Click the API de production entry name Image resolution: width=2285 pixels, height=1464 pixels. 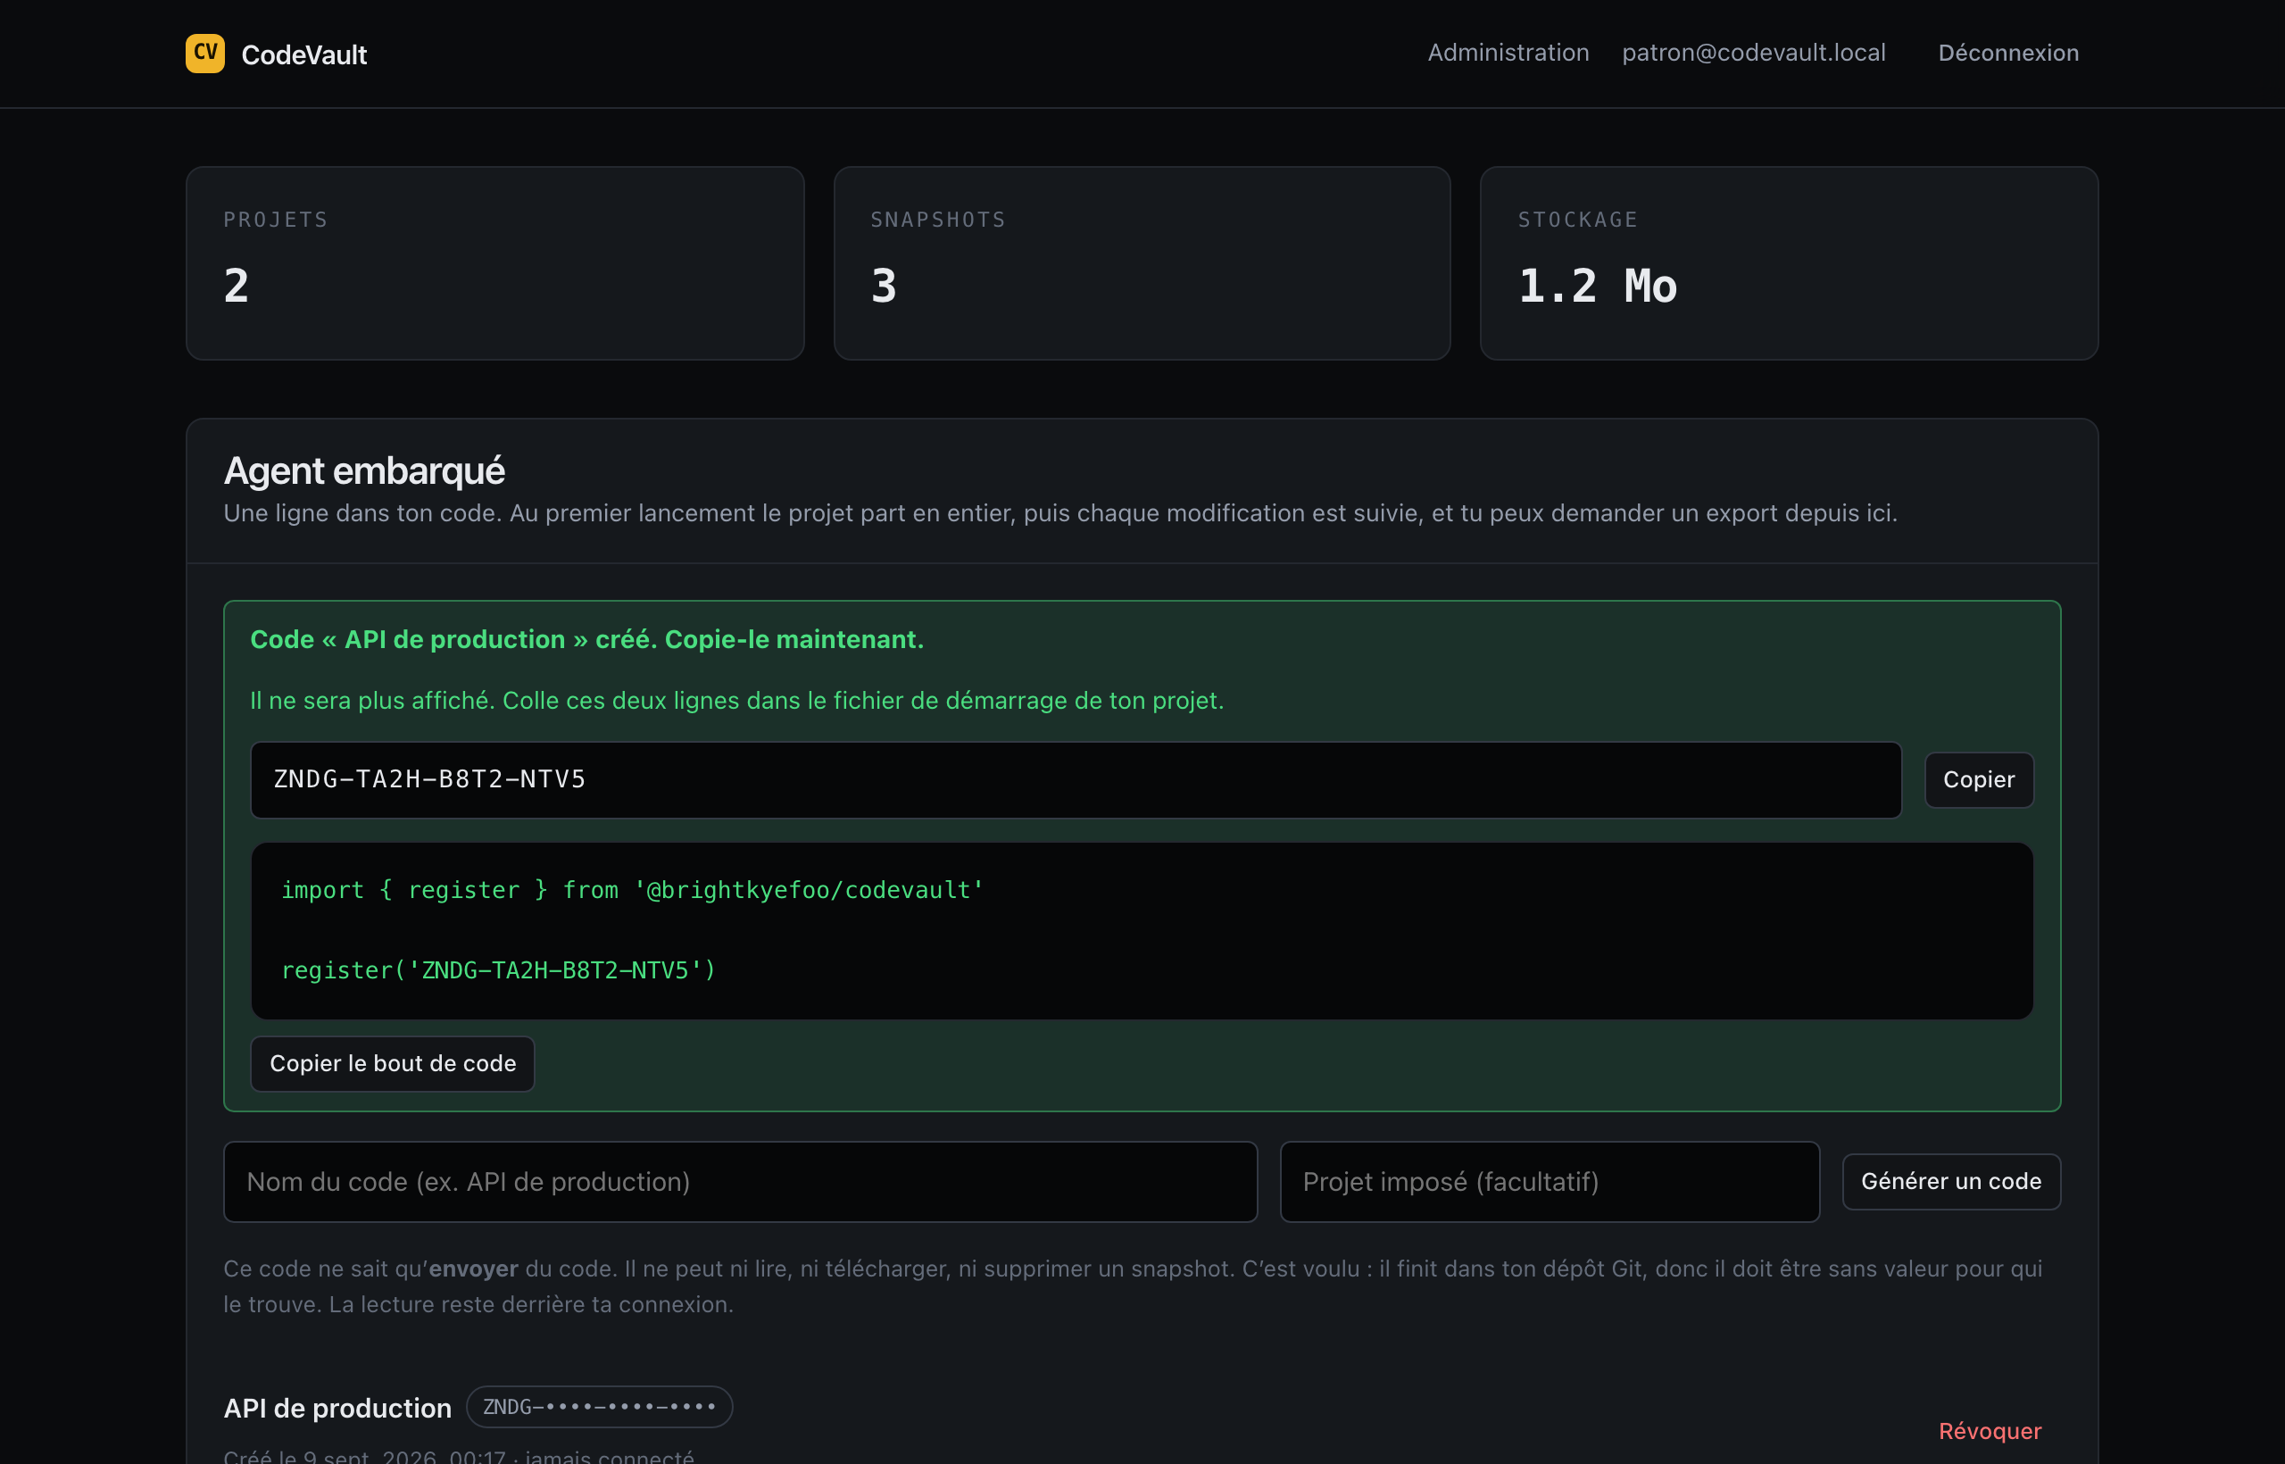pos(337,1408)
